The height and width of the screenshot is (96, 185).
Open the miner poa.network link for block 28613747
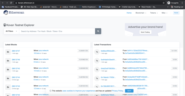[x=44, y=51]
